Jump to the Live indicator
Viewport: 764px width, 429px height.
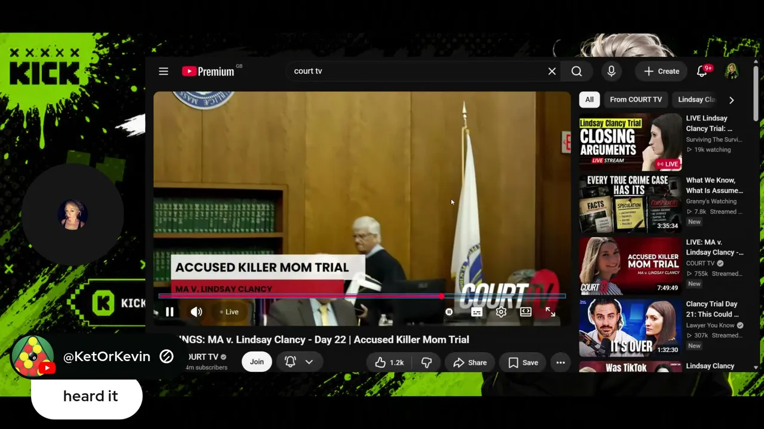click(x=229, y=312)
